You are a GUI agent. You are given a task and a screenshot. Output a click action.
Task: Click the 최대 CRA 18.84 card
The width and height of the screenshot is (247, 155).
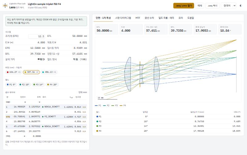click(230, 29)
